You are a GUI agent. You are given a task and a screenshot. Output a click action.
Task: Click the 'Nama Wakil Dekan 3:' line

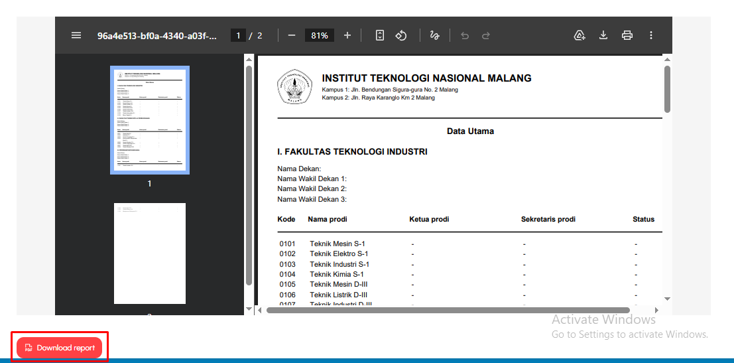312,200
